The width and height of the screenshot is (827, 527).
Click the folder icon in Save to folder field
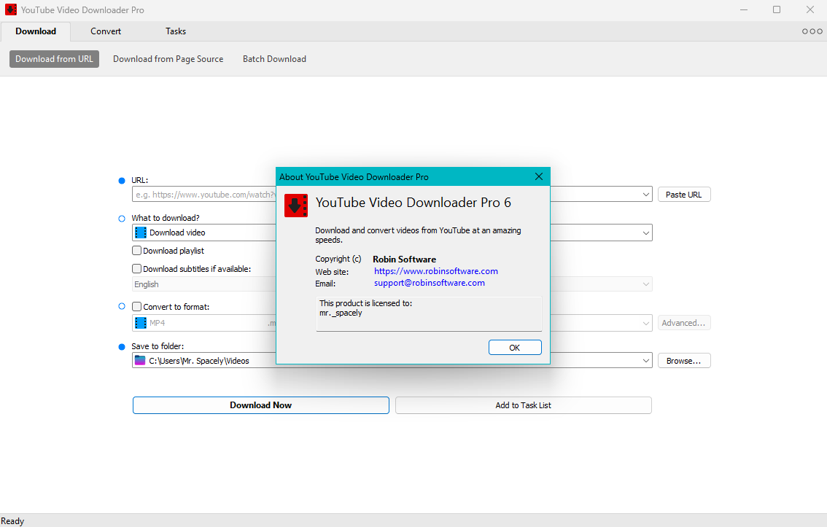(x=140, y=361)
